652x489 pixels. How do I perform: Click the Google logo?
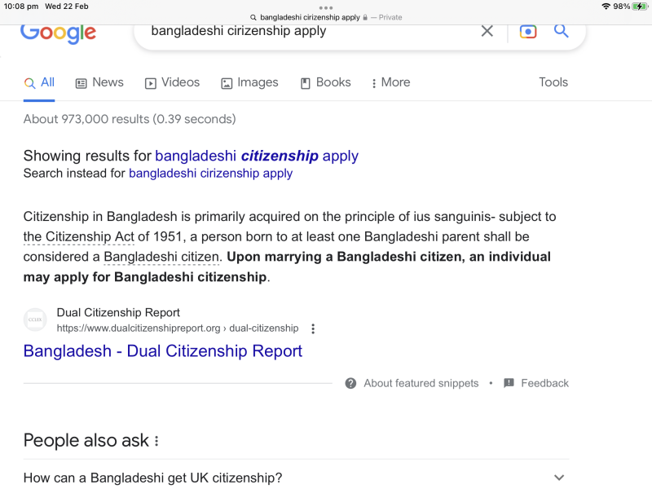[x=58, y=33]
